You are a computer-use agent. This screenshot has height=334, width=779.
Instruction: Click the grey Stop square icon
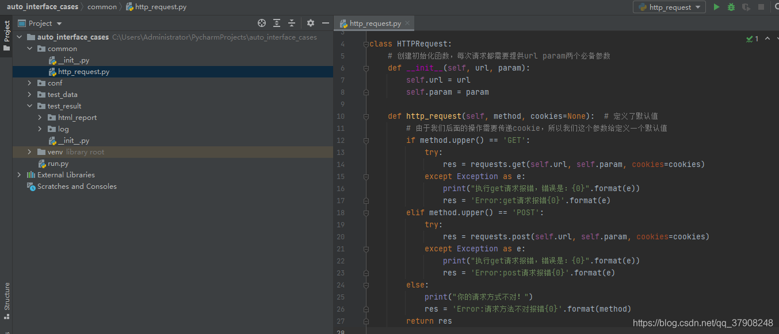tap(761, 7)
